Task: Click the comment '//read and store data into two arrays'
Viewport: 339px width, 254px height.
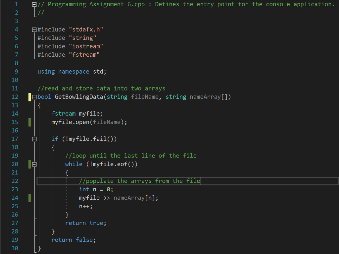Action: [101, 88]
